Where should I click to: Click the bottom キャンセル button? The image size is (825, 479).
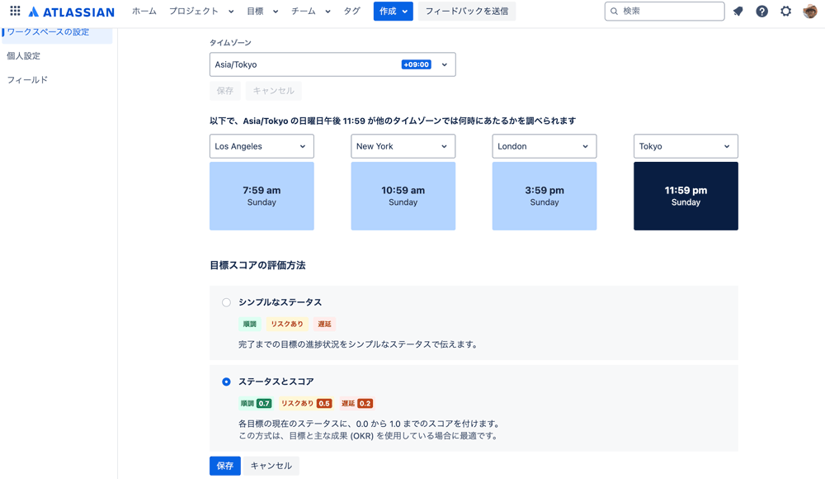coord(271,466)
